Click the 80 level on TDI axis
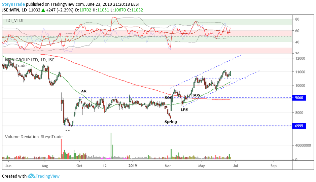This screenshot has width=316, height=182. 297,19
